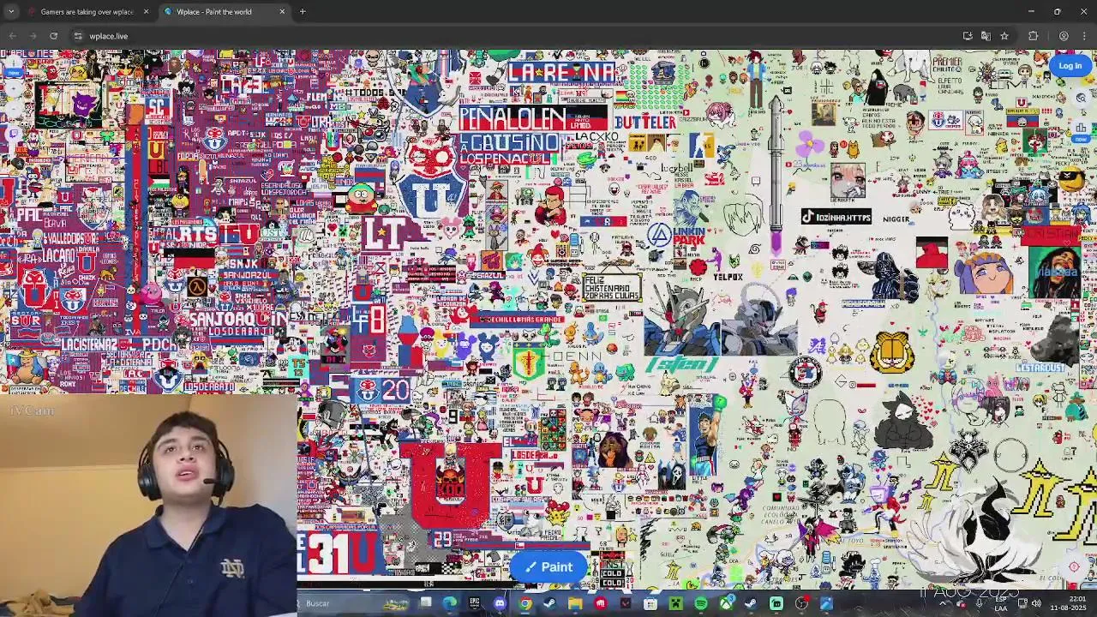
Task: Open the Chrome profile avatar
Action: click(1064, 36)
